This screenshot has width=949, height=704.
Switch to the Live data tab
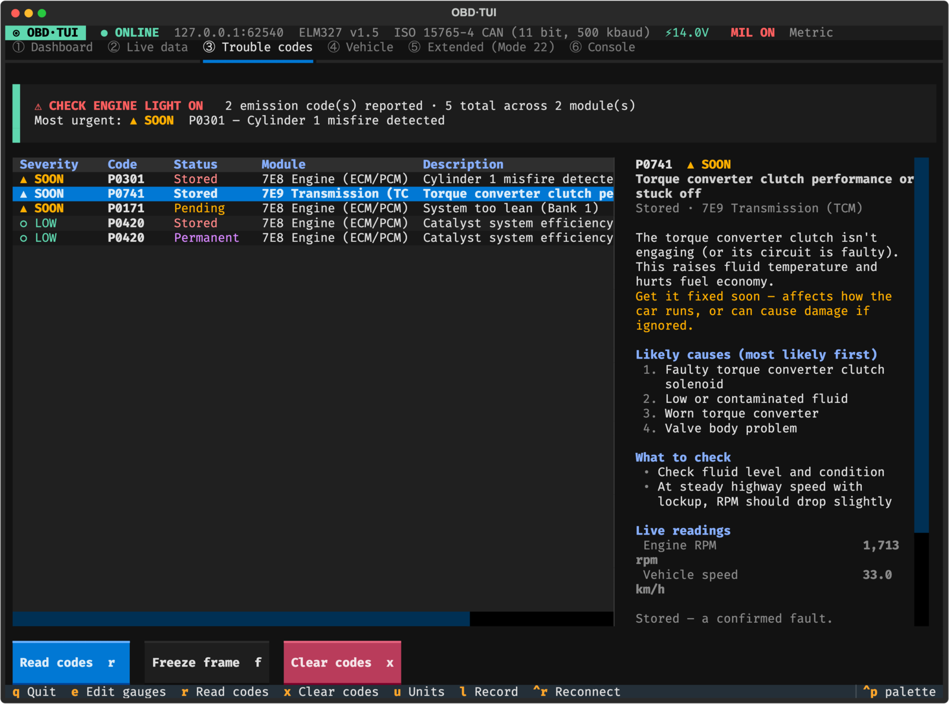148,47
